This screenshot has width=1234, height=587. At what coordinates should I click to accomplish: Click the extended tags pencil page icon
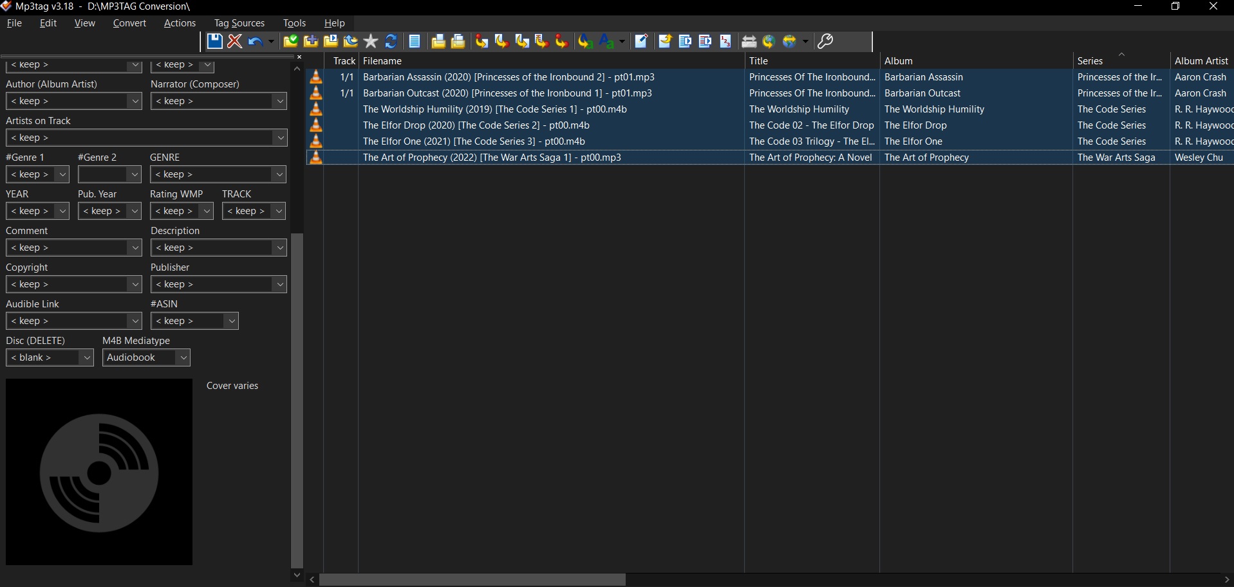pos(641,42)
